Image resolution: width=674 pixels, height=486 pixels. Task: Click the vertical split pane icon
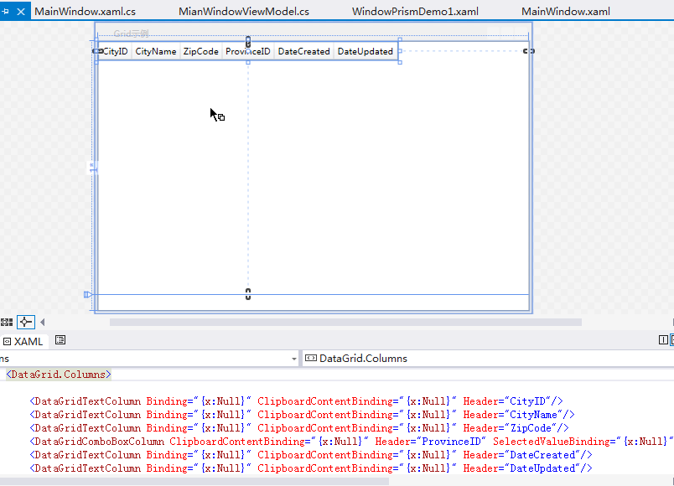point(664,340)
